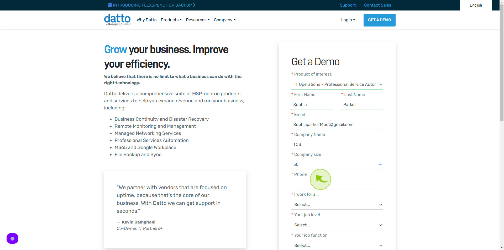The width and height of the screenshot is (504, 250).
Task: Open the Your job level dropdown
Action: 337,225
